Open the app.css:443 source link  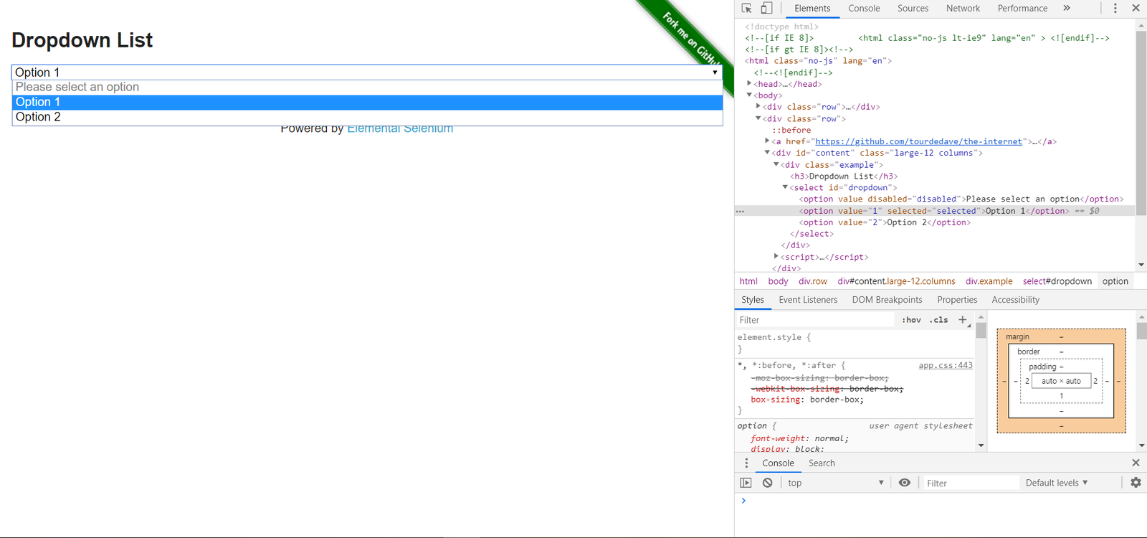pyautogui.click(x=946, y=365)
